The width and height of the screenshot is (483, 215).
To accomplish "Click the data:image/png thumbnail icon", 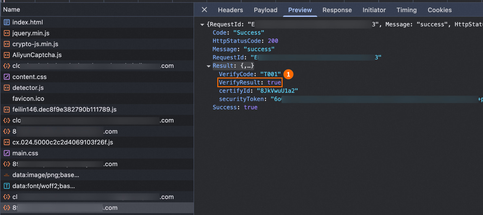I will [6, 175].
